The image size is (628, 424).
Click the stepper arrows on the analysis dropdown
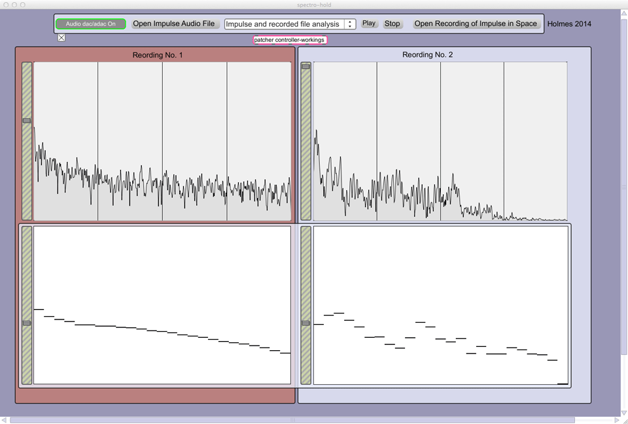tap(350, 24)
